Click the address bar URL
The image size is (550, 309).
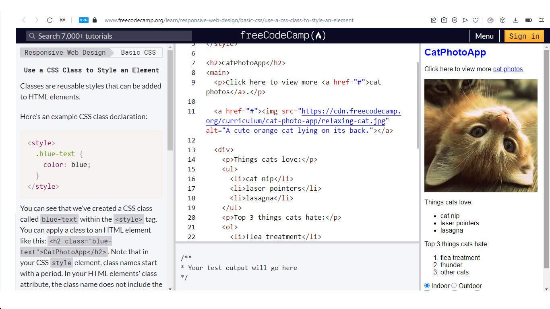click(x=229, y=20)
